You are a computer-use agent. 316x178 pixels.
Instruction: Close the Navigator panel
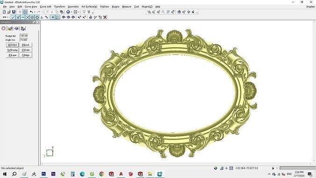click(37, 22)
